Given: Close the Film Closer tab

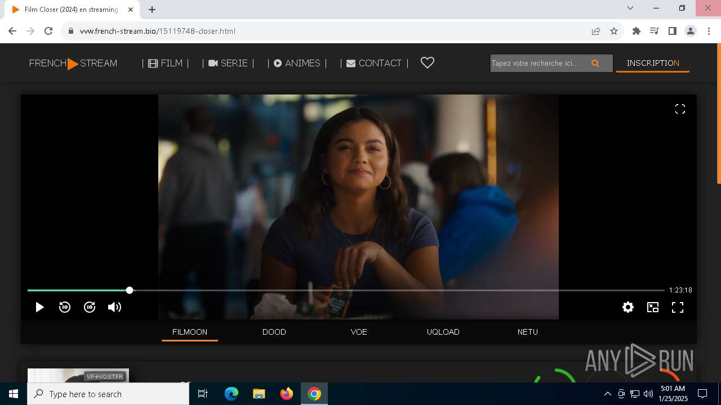Looking at the screenshot, I should pos(131,10).
